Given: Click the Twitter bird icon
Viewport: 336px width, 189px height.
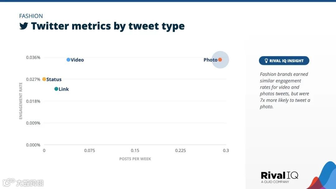Looking at the screenshot, I should coord(24,26).
